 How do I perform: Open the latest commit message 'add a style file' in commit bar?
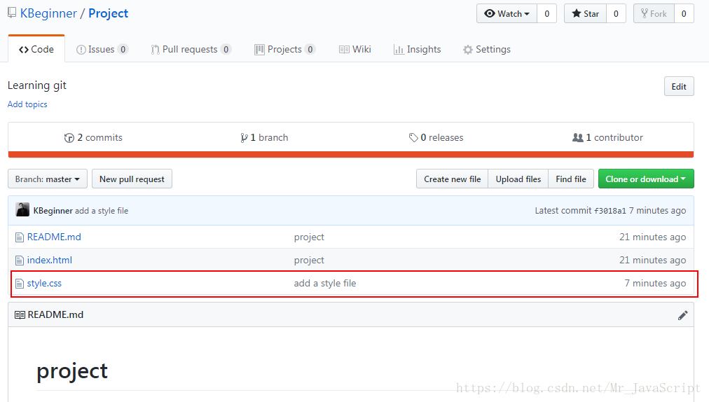pyautogui.click(x=102, y=211)
